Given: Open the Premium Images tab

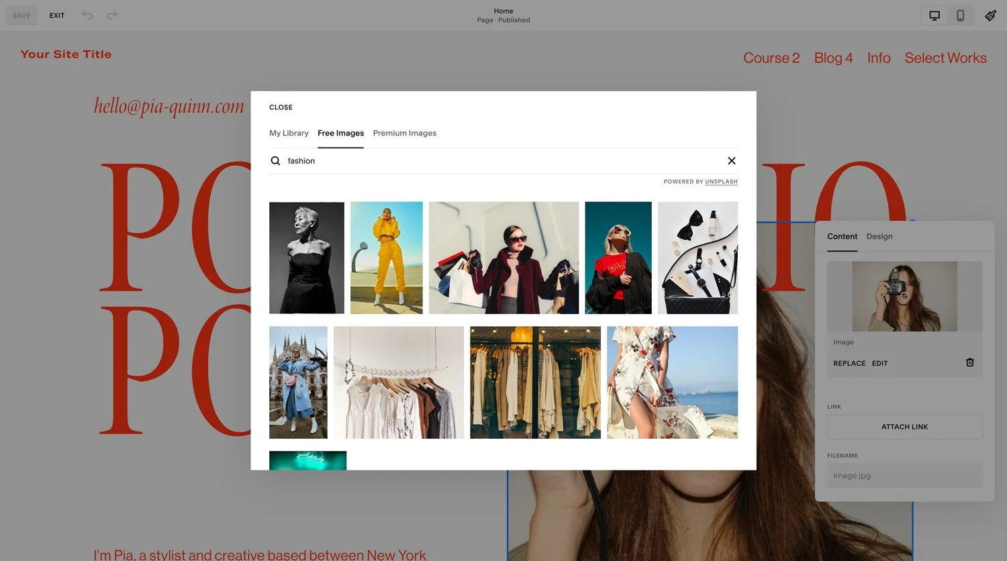Looking at the screenshot, I should pyautogui.click(x=405, y=133).
